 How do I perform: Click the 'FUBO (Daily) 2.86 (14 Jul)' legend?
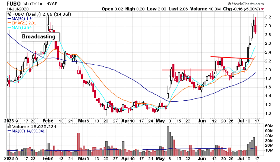click(x=42, y=14)
